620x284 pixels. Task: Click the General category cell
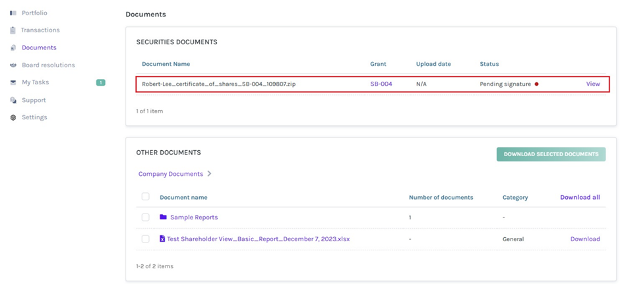pos(513,239)
